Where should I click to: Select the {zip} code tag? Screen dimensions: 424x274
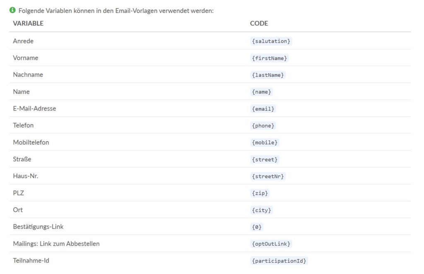pos(260,193)
